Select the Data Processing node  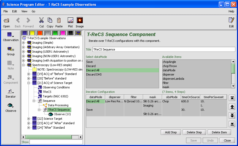(58, 105)
